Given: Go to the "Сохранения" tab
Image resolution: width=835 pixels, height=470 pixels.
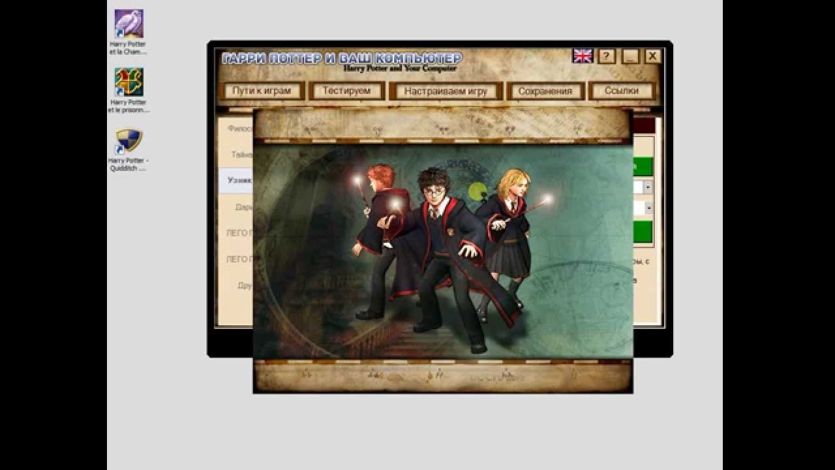Looking at the screenshot, I should (x=545, y=91).
